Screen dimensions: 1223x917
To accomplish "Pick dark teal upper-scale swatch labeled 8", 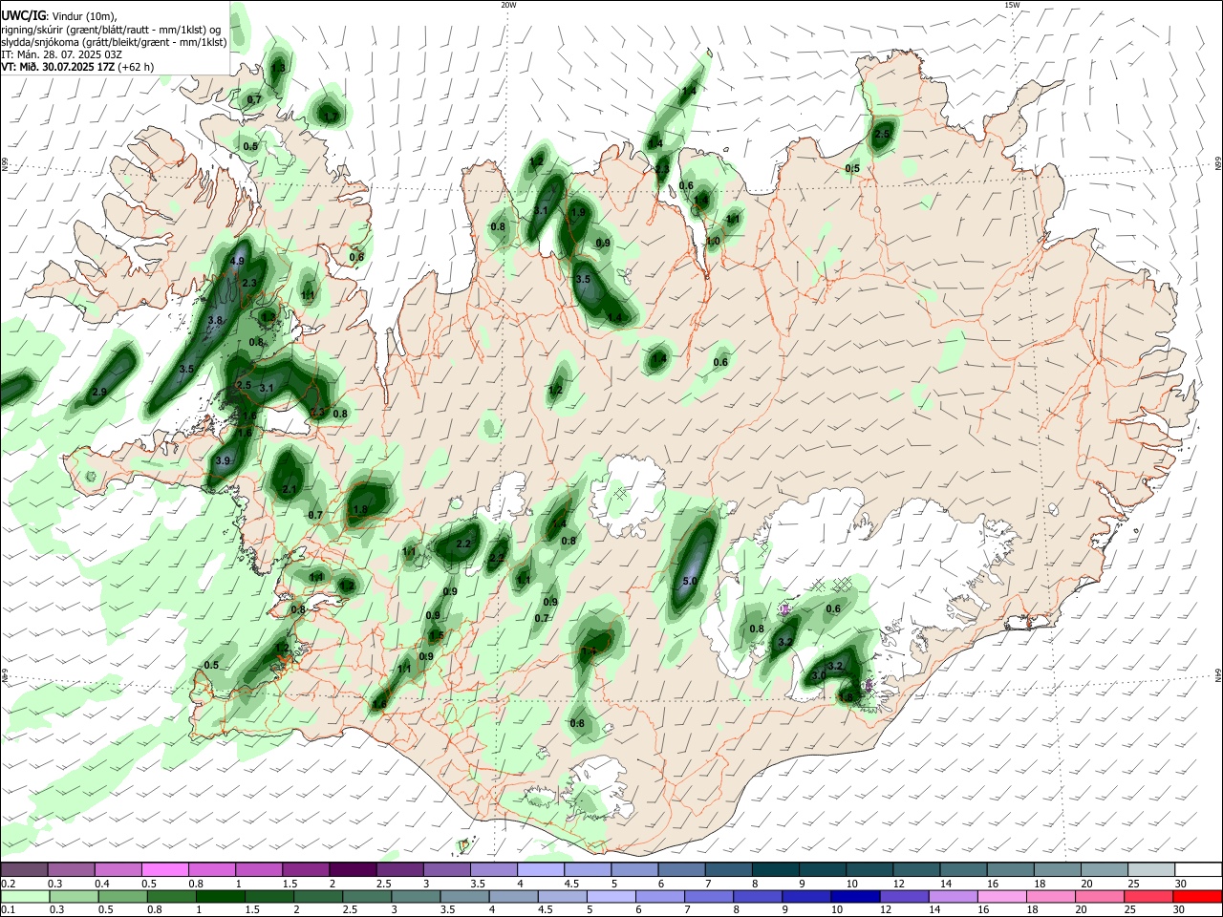I will click(775, 870).
